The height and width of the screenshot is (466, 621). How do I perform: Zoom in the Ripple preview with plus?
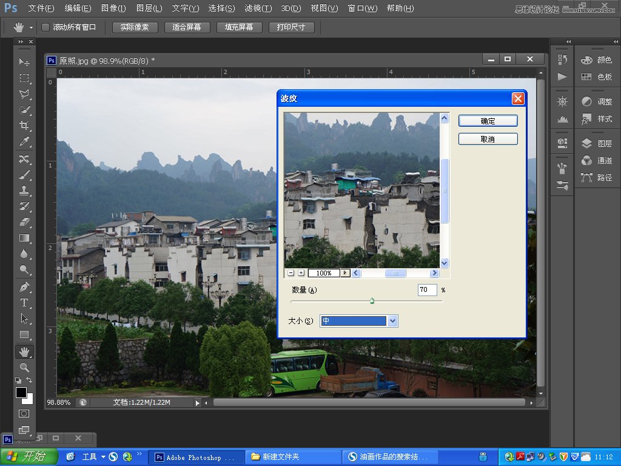[301, 272]
